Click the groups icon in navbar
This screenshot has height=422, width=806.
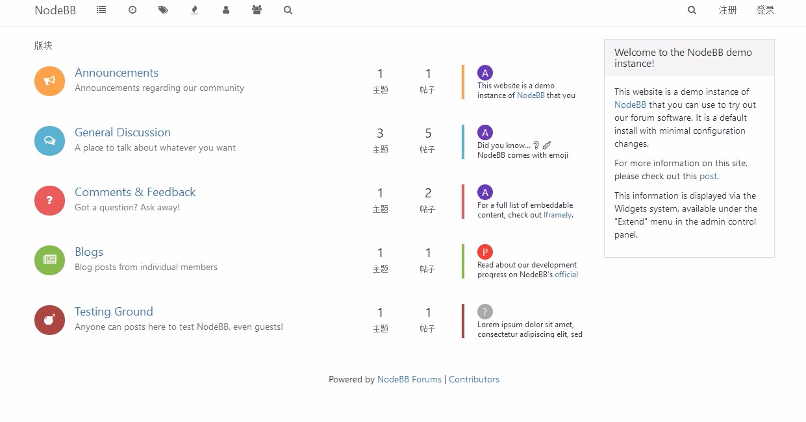(x=257, y=10)
